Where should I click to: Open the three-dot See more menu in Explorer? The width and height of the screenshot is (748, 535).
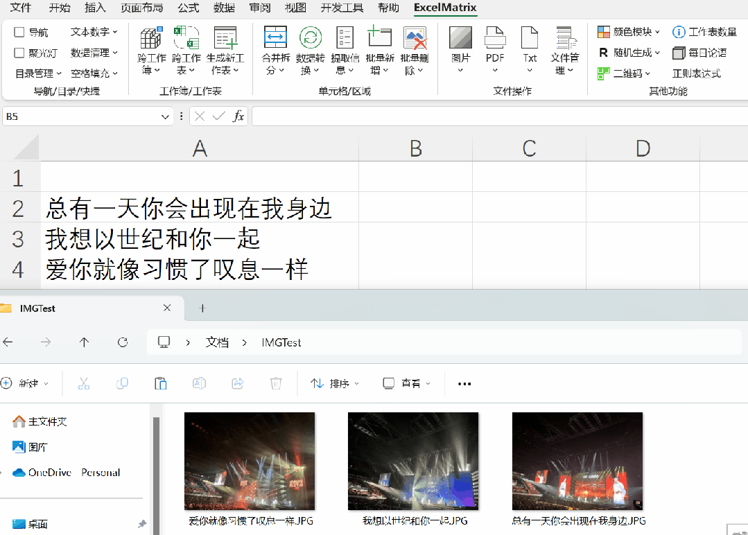[x=464, y=383]
